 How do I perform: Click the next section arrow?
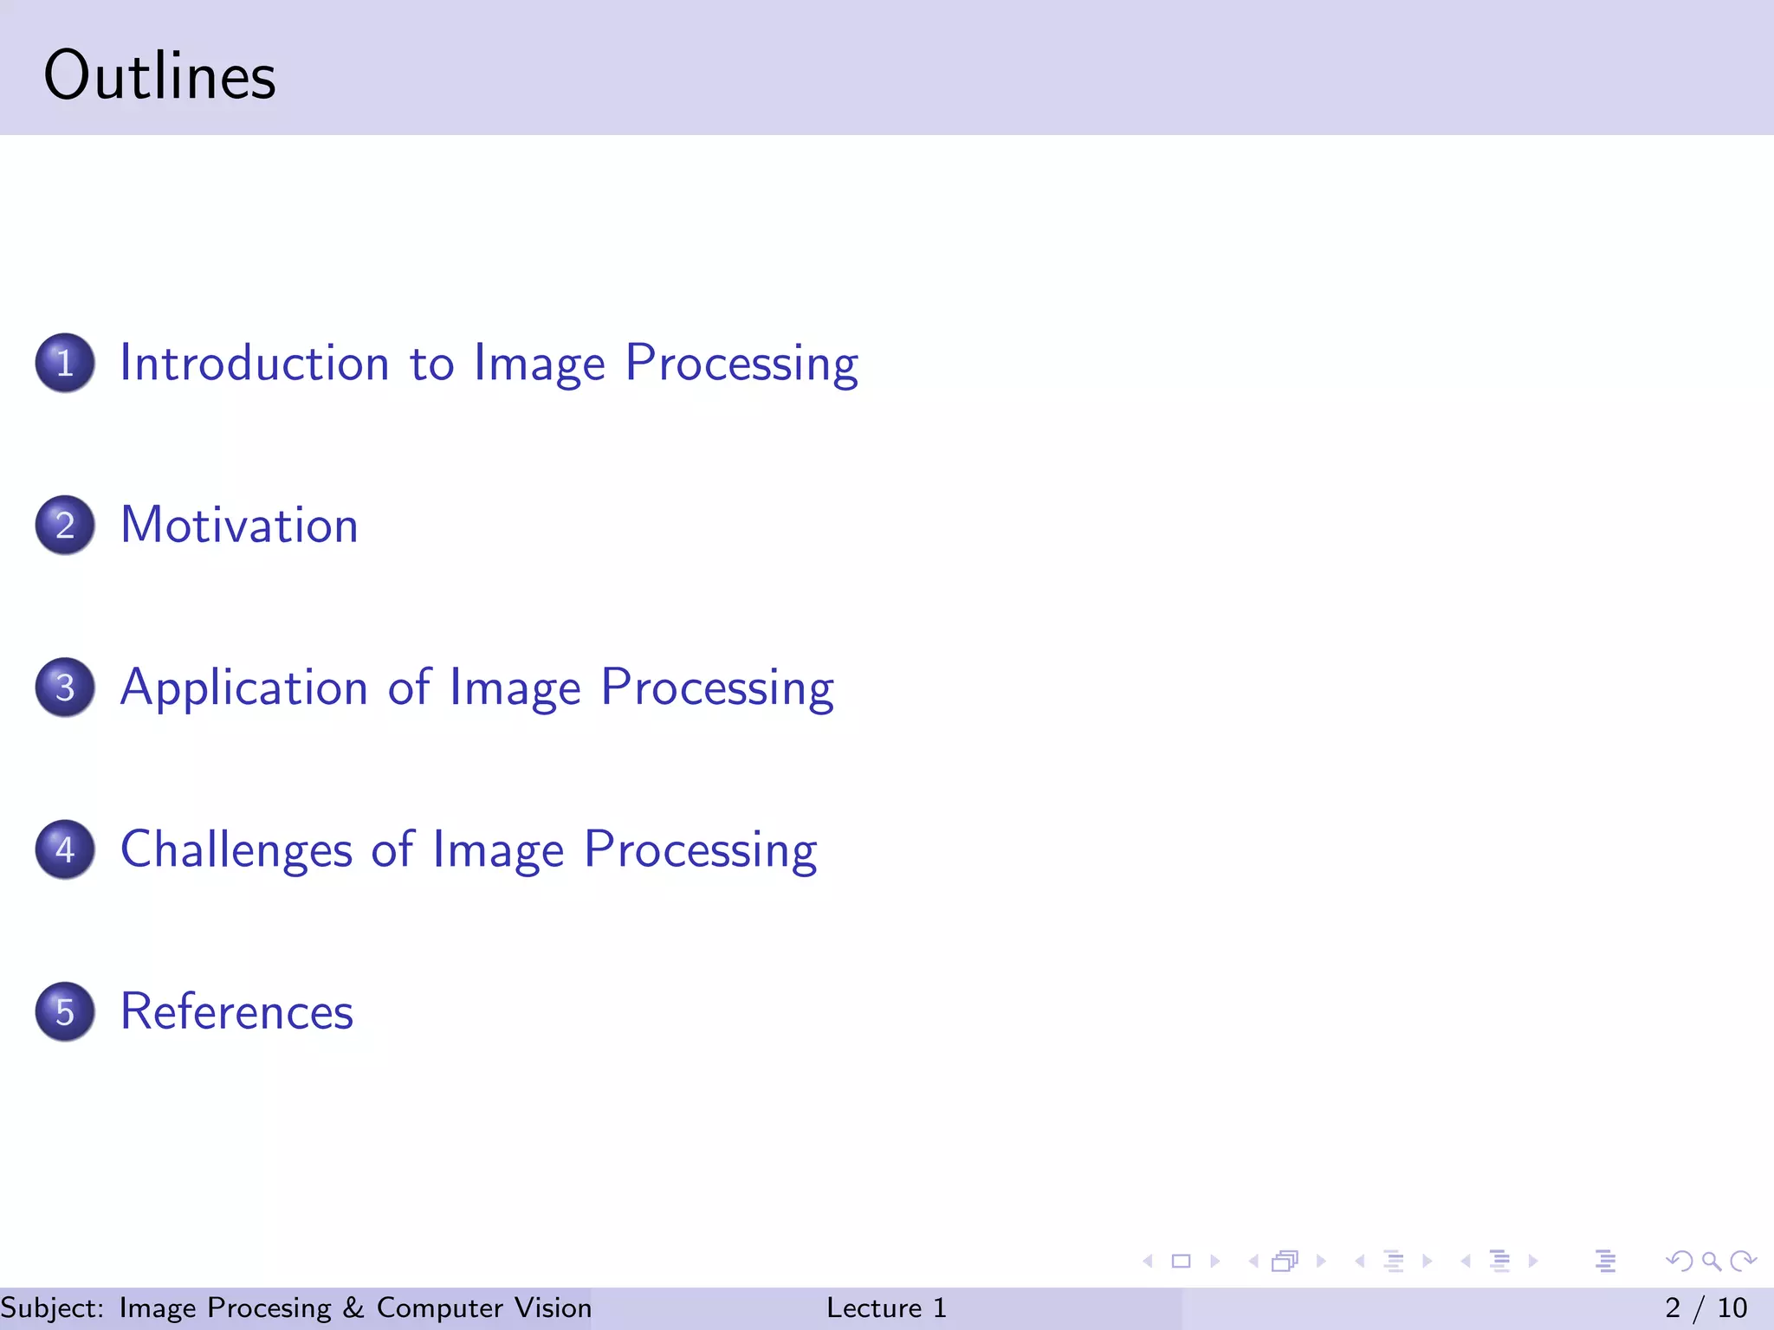pos(1533,1262)
